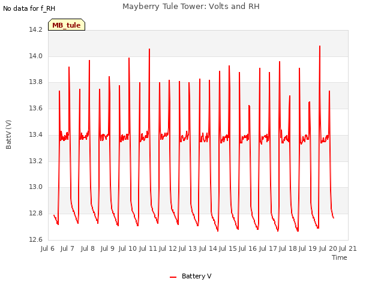The image size is (384, 288).
Task: Click the 14.05 V peak near Jul 11
Action: tap(149, 49)
